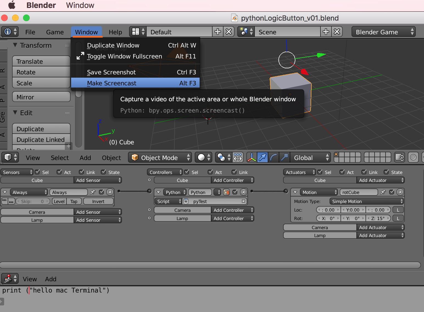Remove the rotCube Motion actuator

400,192
